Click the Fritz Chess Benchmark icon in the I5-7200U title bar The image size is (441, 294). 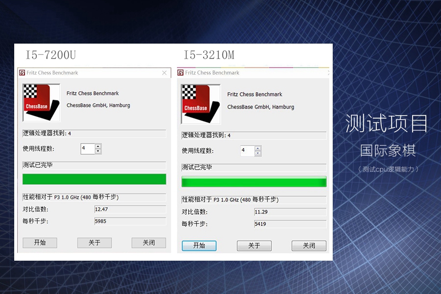[x=22, y=73]
